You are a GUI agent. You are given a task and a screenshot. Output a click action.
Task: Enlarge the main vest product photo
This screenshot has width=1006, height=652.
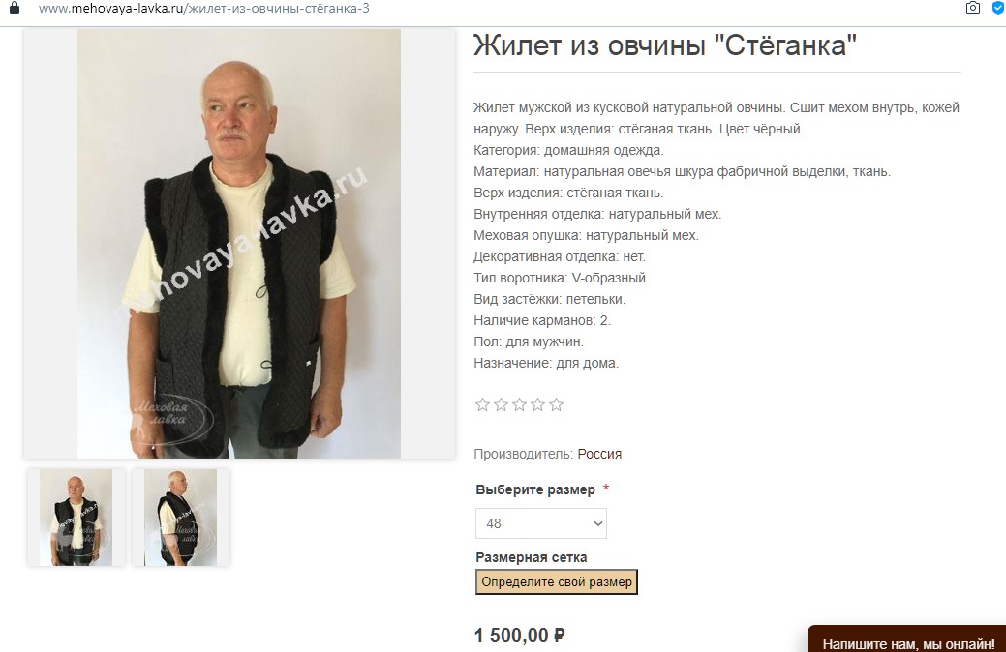[239, 244]
